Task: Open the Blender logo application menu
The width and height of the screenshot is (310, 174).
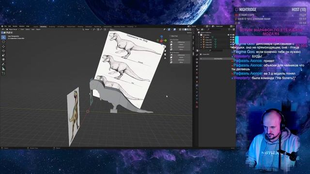Action: pyautogui.click(x=2, y=27)
